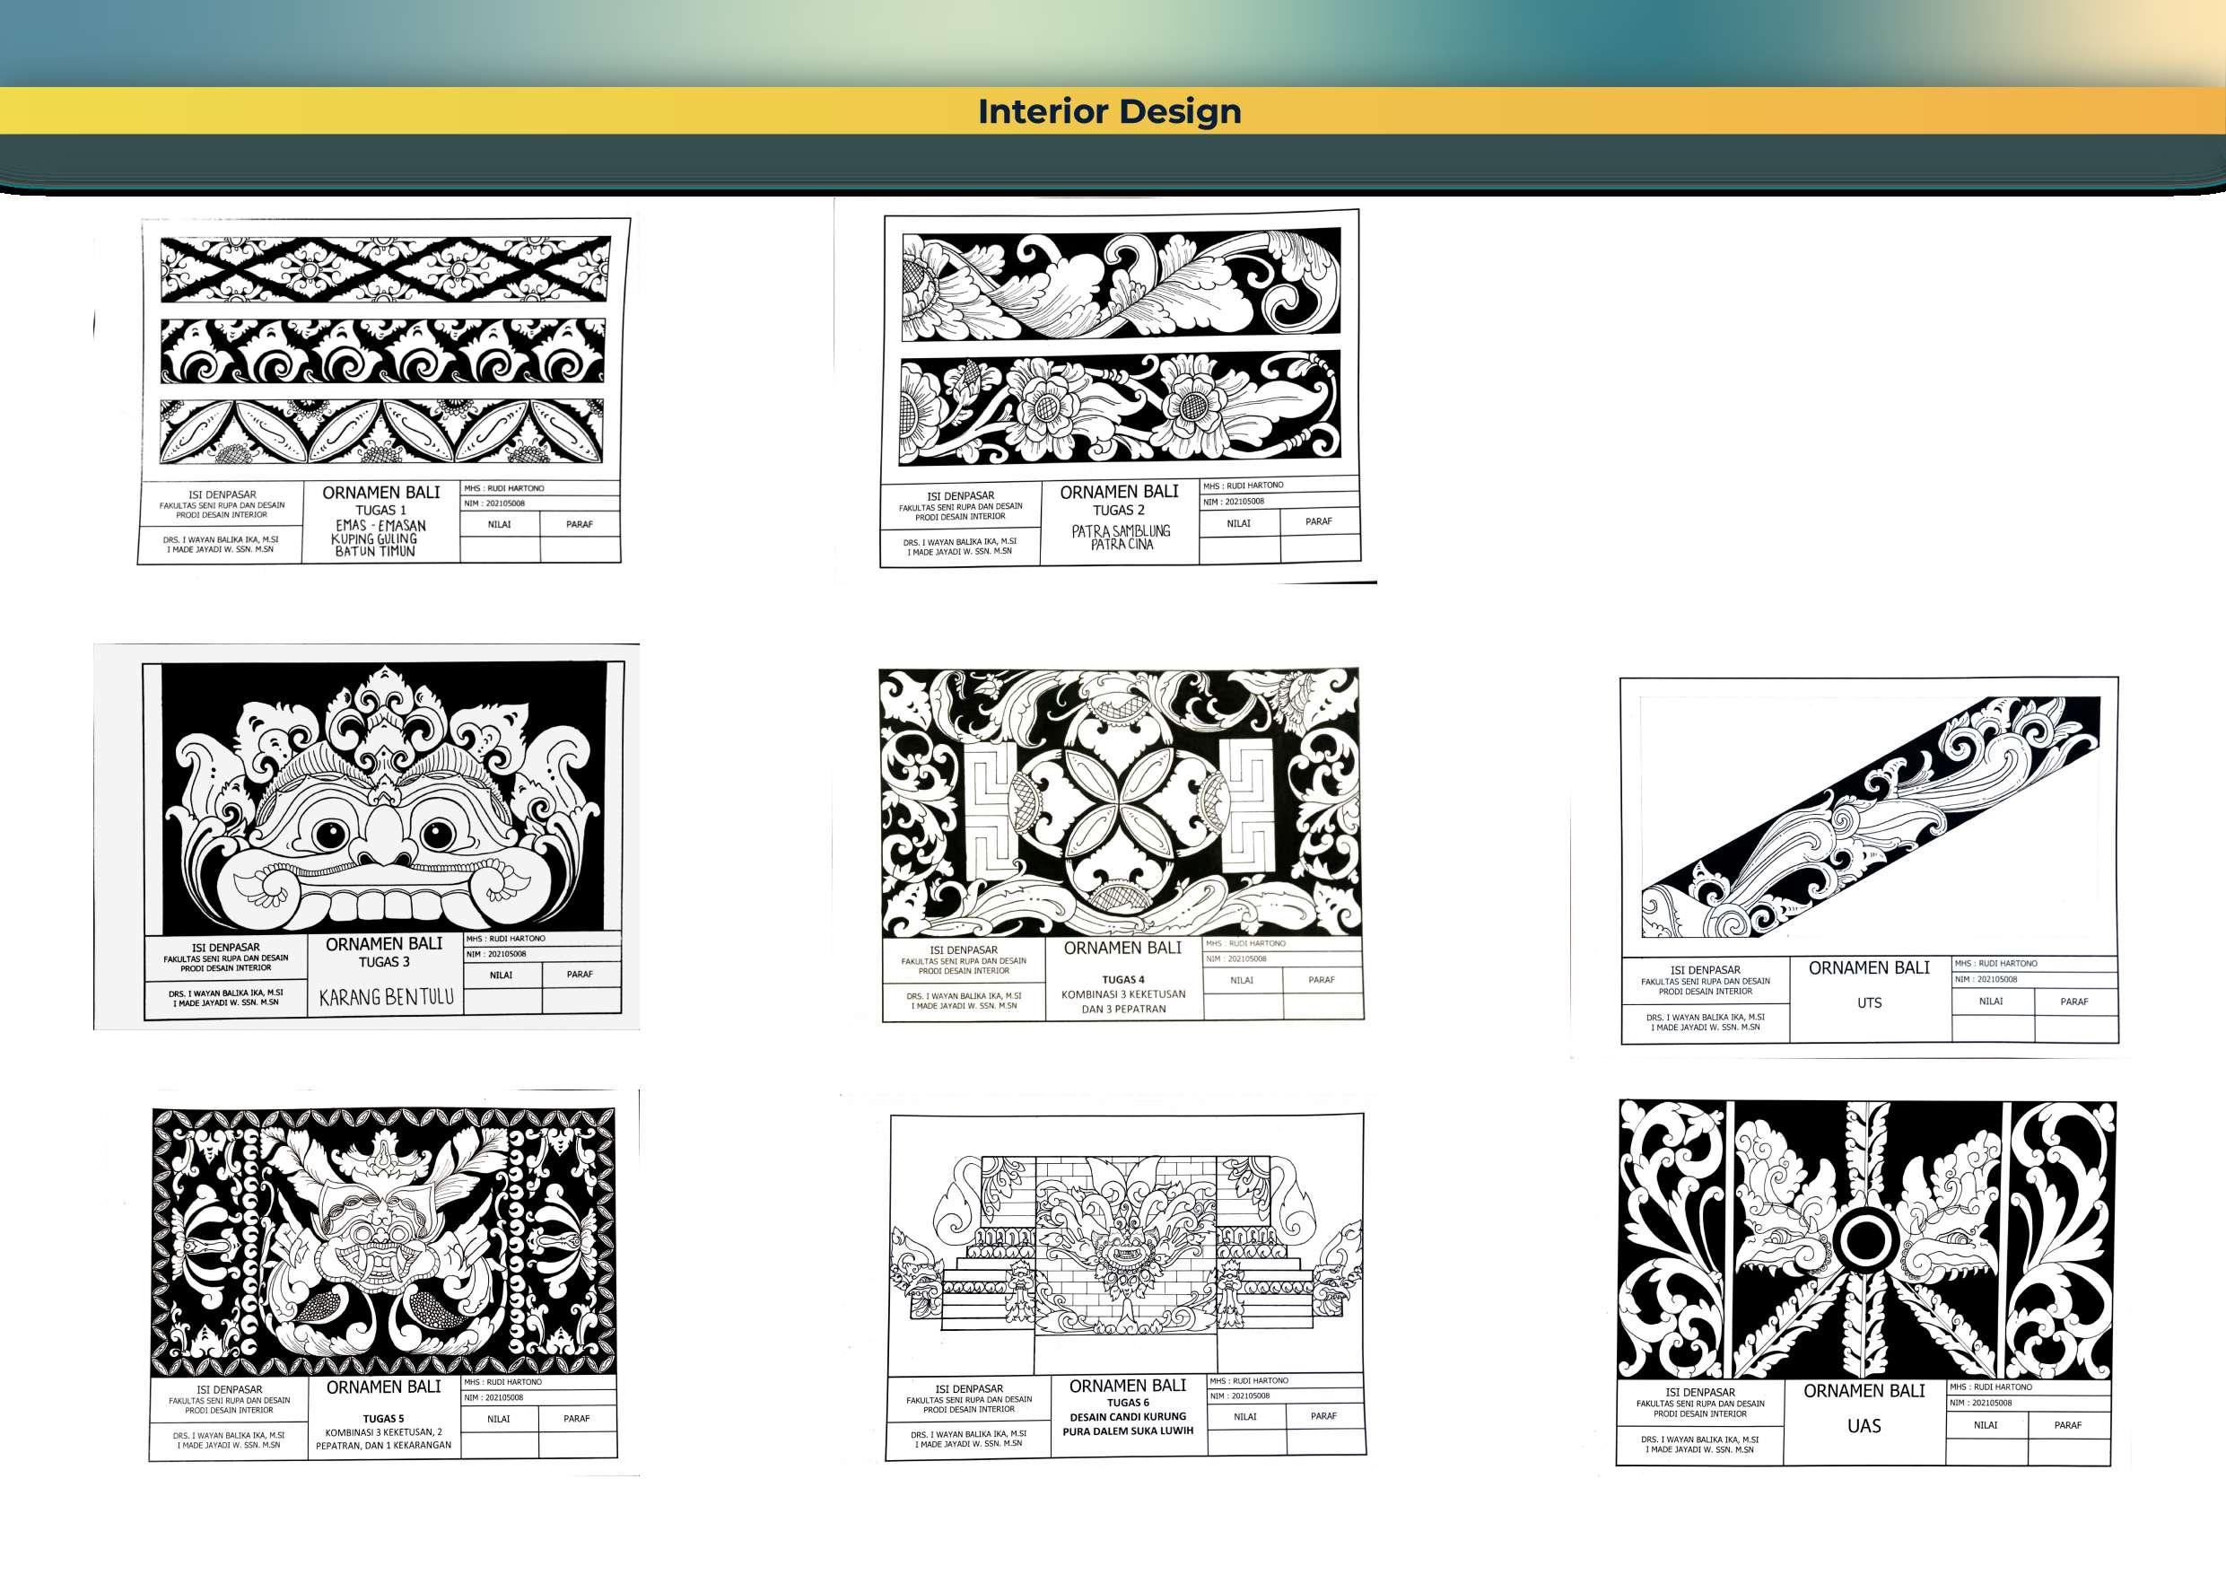Open the Tugas 2 Patra Sambung drawing

[1120, 345]
